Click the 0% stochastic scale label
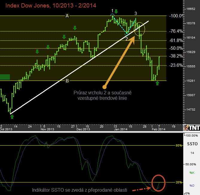The image size is (200, 195). coord(188,194)
